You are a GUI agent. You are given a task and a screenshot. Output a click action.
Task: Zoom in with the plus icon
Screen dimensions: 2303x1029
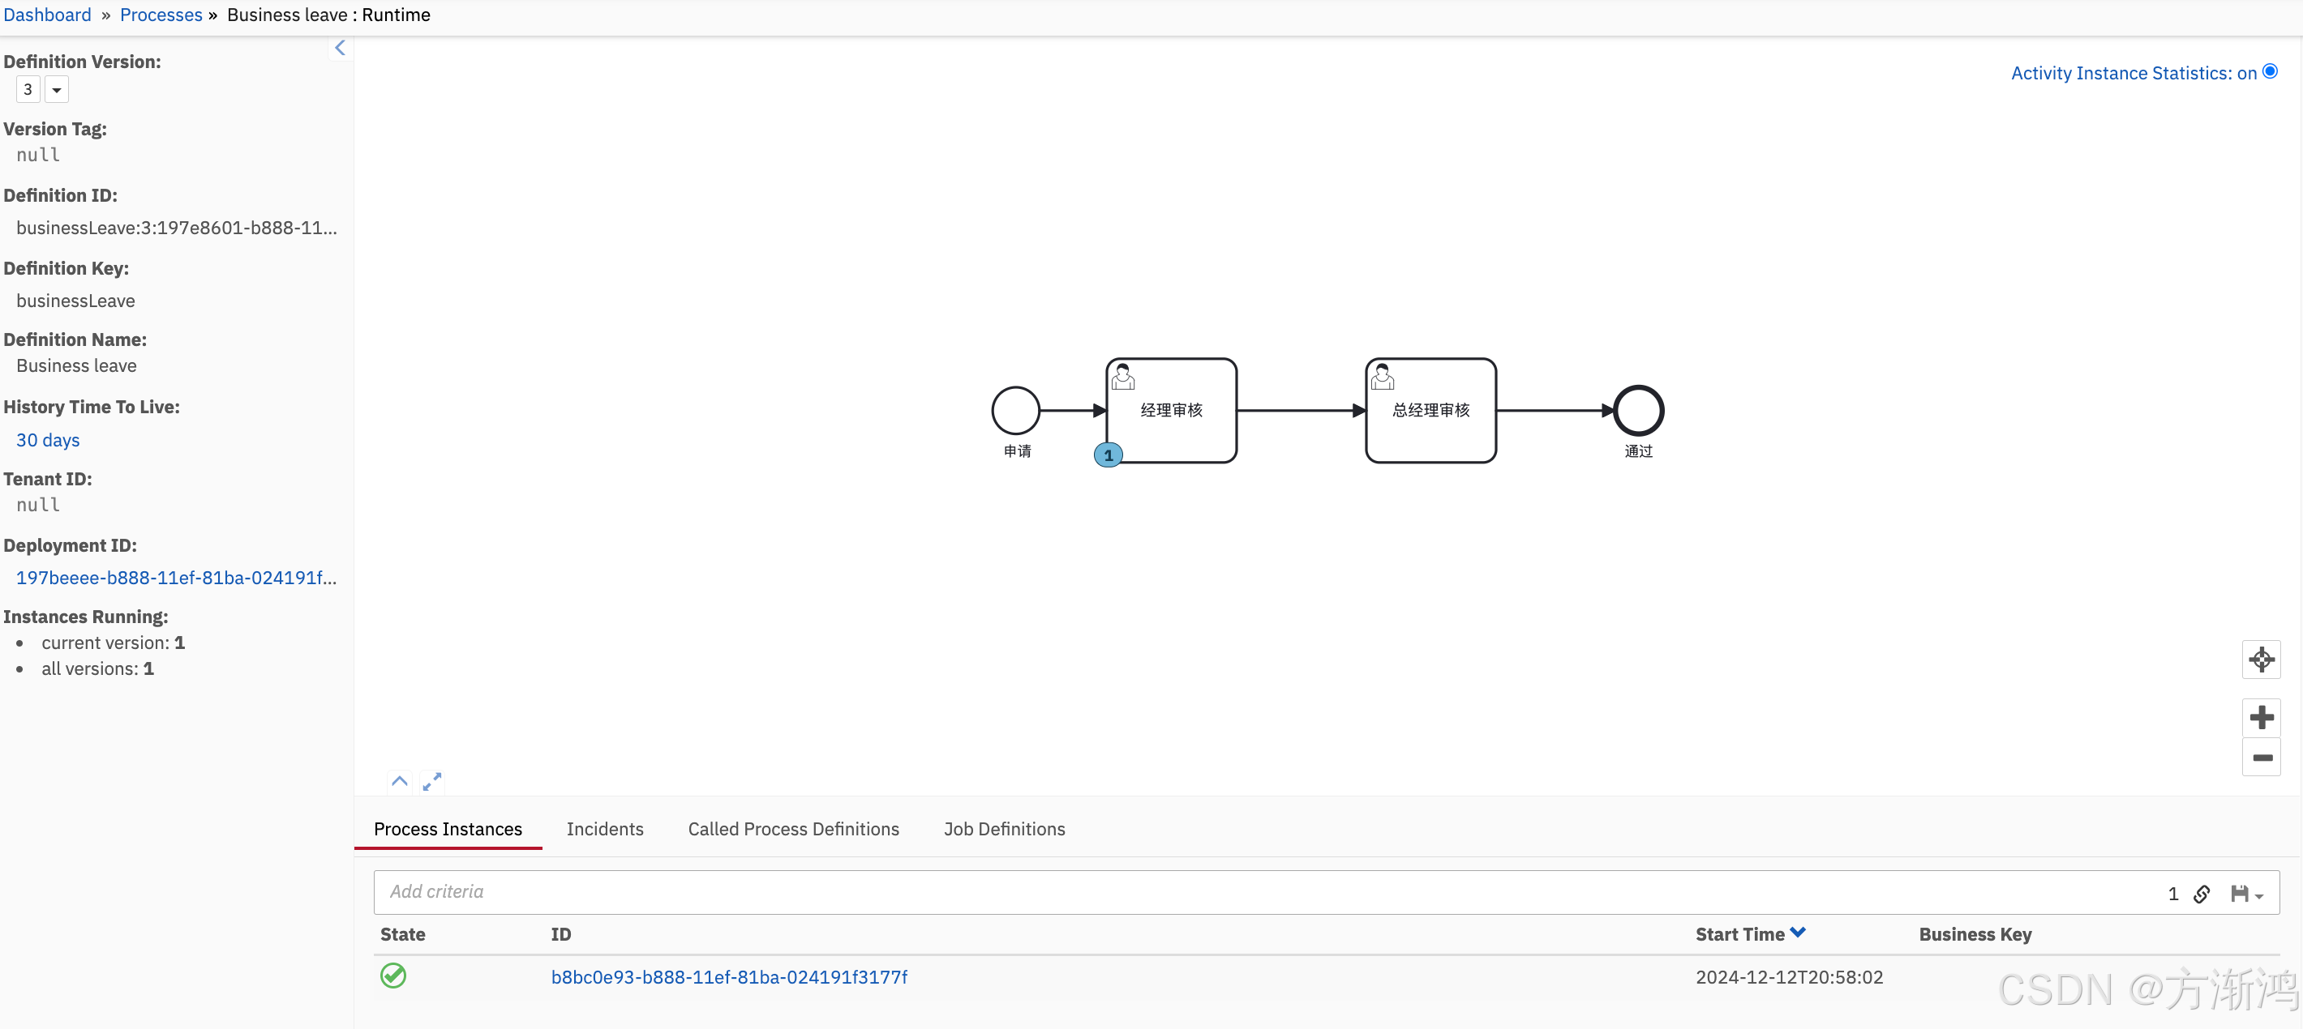pos(2261,717)
